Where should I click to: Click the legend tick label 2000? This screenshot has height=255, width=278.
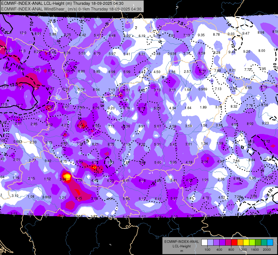click(x=267, y=250)
